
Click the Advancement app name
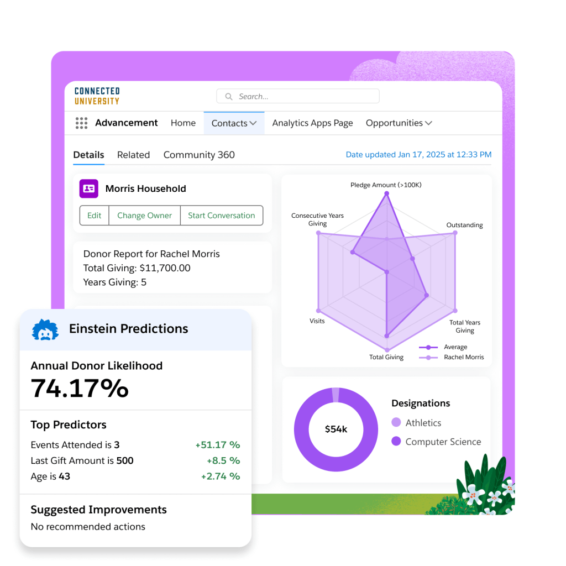(127, 123)
